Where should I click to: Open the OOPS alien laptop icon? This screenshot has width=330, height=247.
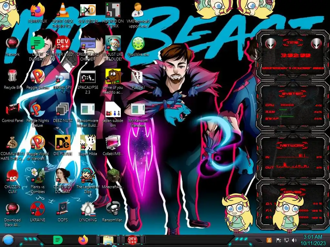click(63, 209)
